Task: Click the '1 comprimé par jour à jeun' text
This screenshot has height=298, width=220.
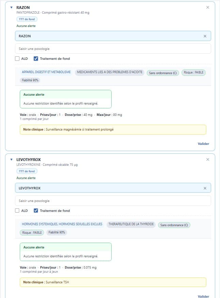Action: coord(39,272)
